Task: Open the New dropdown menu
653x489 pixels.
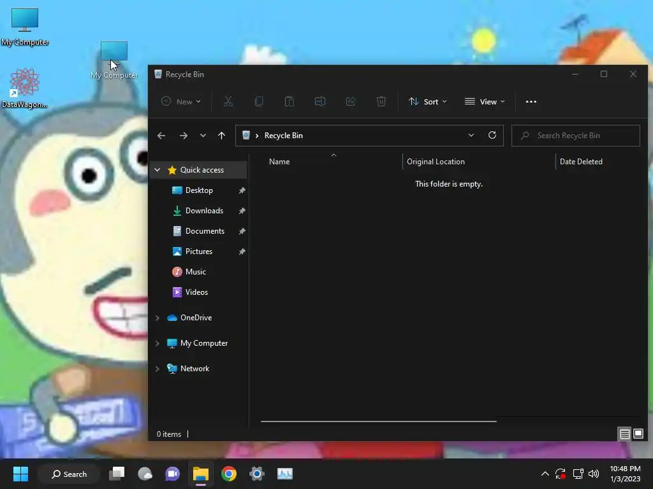Action: [180, 101]
